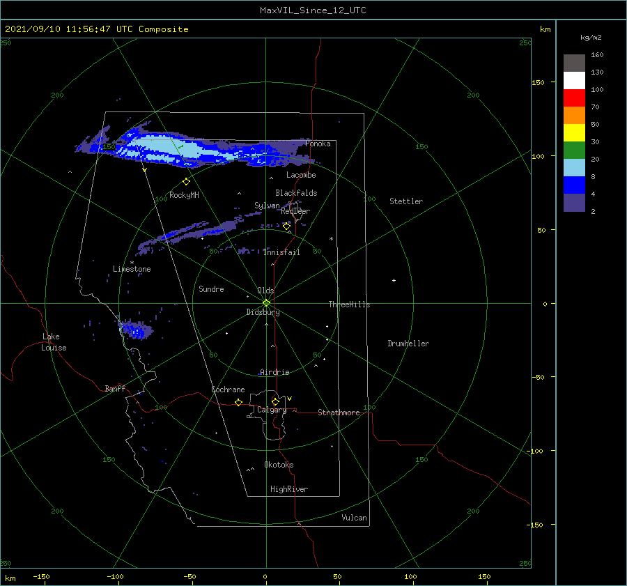The image size is (627, 586).
Task: Click the Limestone label
Action: [x=132, y=269]
